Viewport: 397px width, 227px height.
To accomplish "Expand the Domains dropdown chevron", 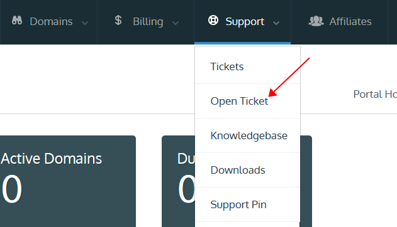I will (85, 23).
